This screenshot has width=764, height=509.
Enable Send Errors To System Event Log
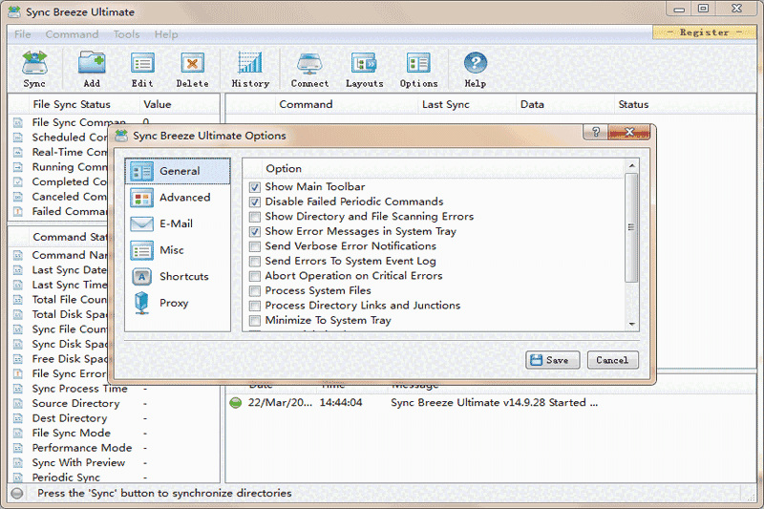pos(255,261)
